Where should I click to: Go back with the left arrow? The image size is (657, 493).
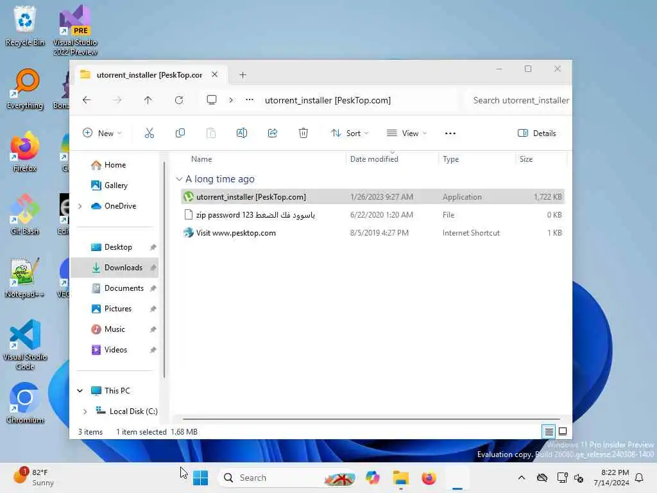[87, 100]
